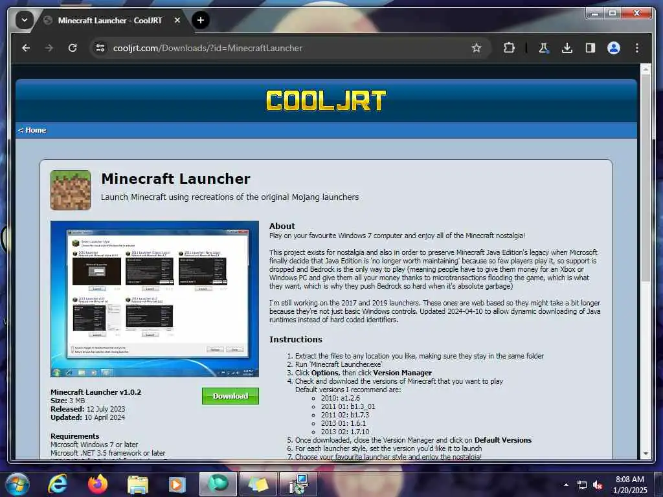Open the Chrome Labs flask icon

coord(544,48)
